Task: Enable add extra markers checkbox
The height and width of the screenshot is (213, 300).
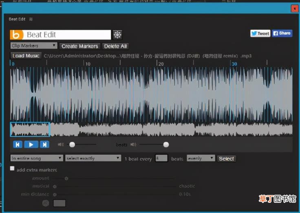Action: (x=12, y=169)
